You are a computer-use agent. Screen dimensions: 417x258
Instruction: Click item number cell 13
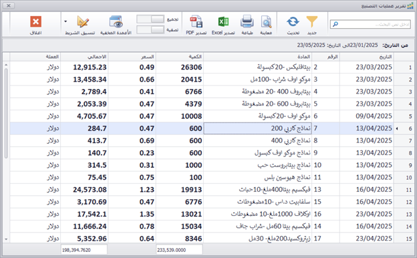click(x=326, y=189)
